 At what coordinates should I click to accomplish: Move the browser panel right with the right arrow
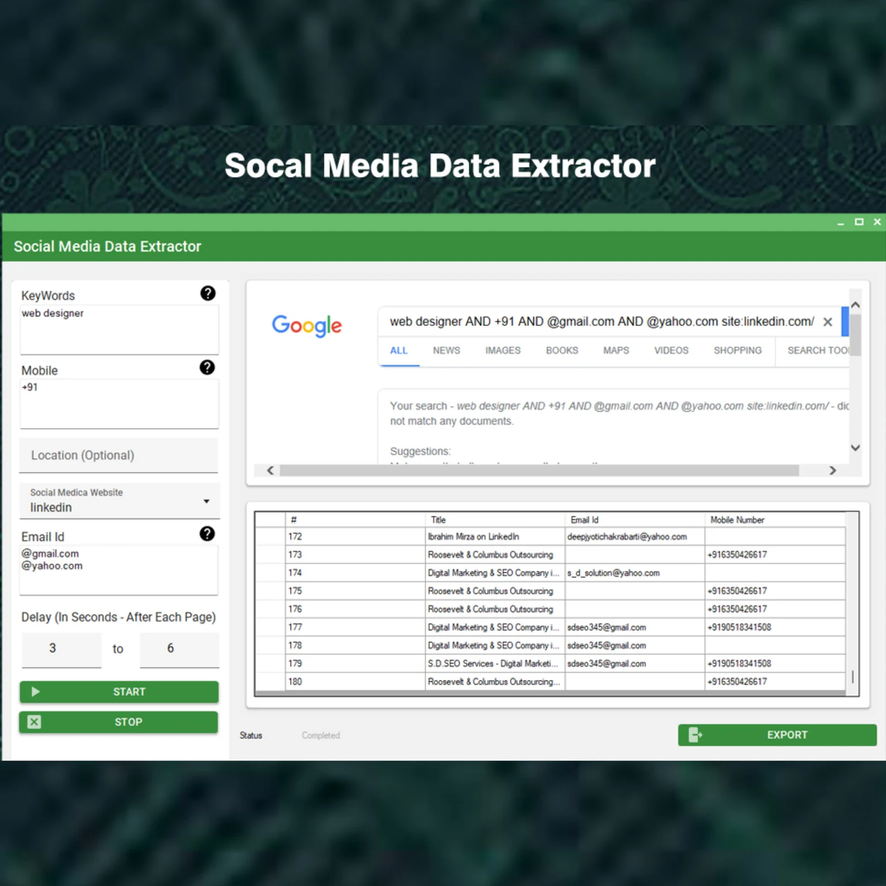pos(832,470)
